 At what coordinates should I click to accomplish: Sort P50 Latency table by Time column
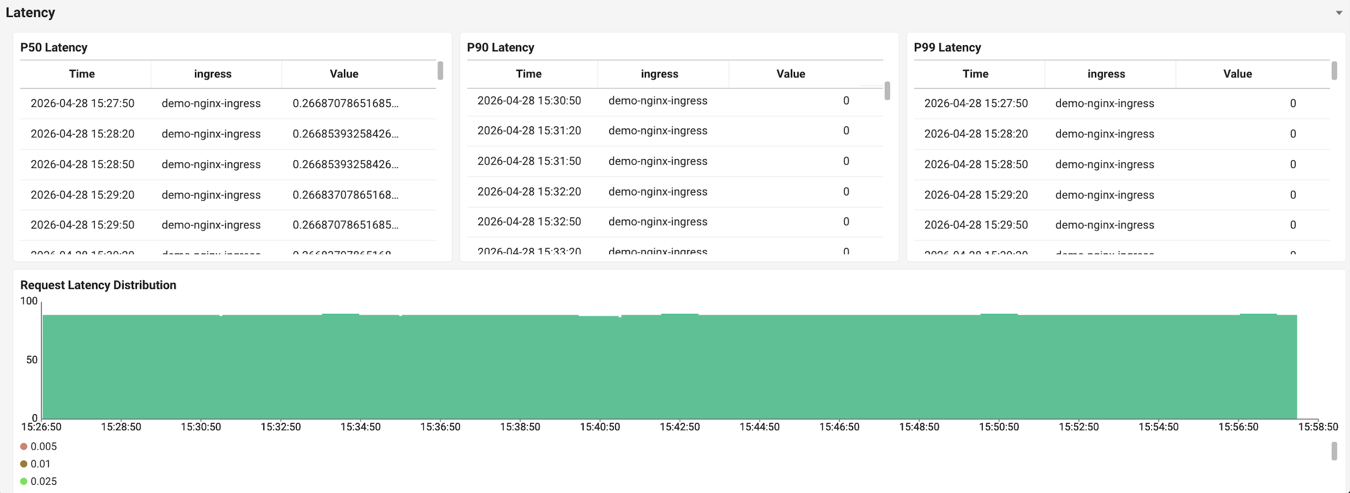click(x=82, y=74)
